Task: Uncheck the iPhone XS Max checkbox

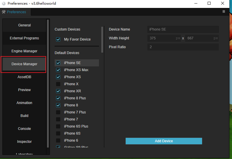Action: coord(58,70)
